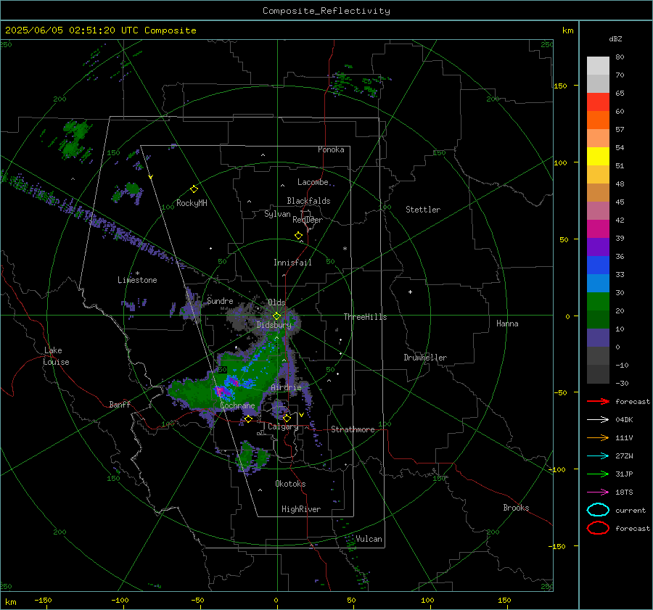Click the magenta 18TS arrow icon
Viewport: 653px width, 610px height.
(598, 492)
